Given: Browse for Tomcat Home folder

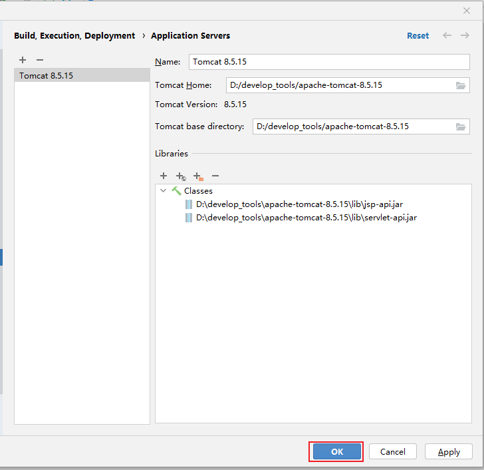Looking at the screenshot, I should pyautogui.click(x=461, y=85).
